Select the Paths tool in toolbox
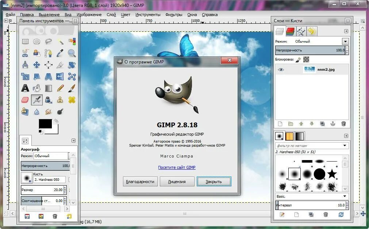This screenshot has width=369, height=229. (x=49, y=53)
